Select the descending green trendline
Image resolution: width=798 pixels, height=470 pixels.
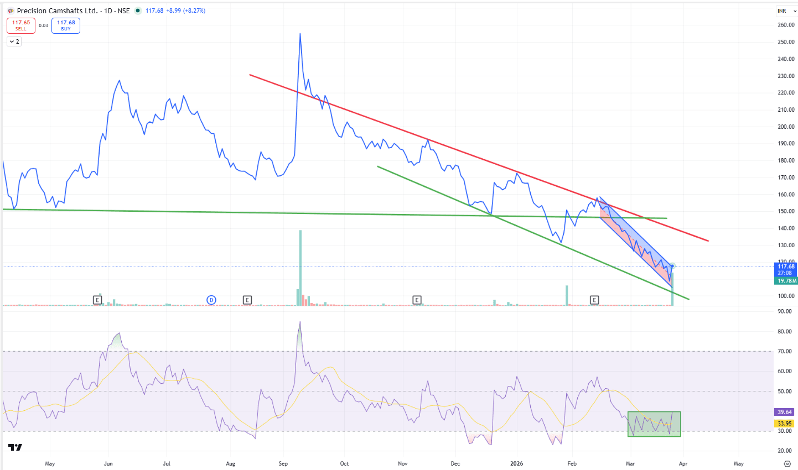[533, 232]
